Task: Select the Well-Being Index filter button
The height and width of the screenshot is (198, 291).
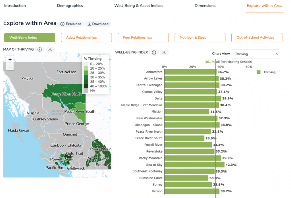Action: coord(30,37)
